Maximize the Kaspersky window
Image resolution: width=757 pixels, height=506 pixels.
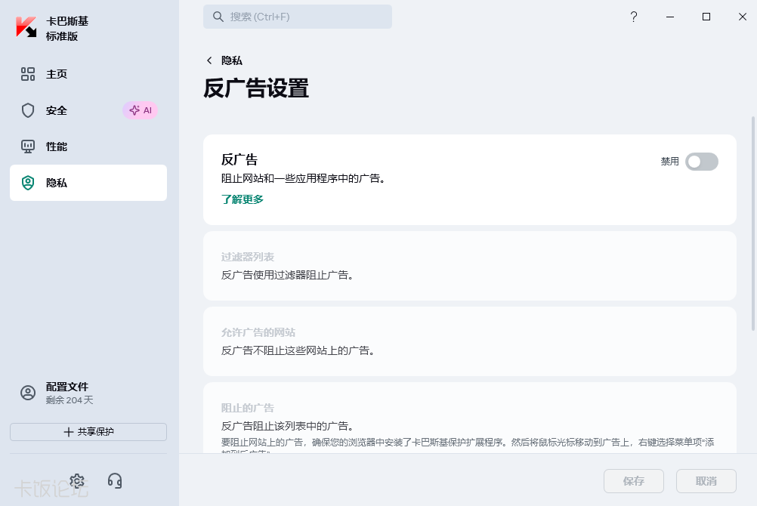(x=706, y=17)
